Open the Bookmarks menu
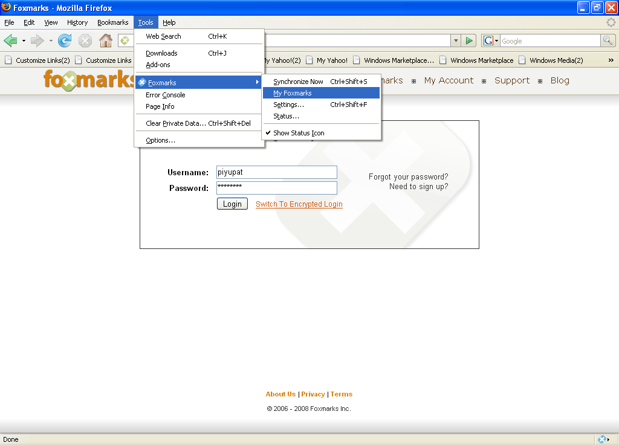This screenshot has height=446, width=619. [113, 22]
